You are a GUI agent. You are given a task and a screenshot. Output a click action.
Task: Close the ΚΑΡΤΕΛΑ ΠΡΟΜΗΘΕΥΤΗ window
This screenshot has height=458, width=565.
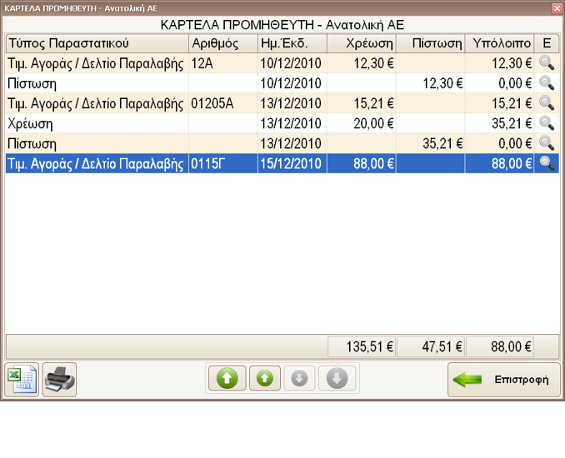[557, 8]
